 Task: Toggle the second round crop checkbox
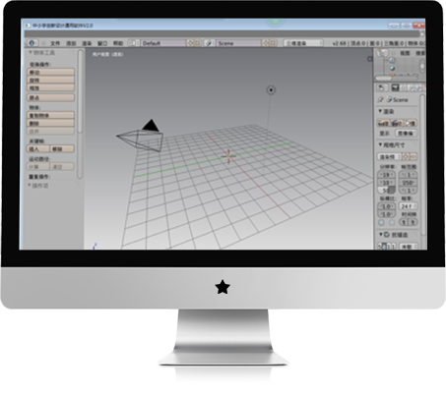click(x=392, y=222)
